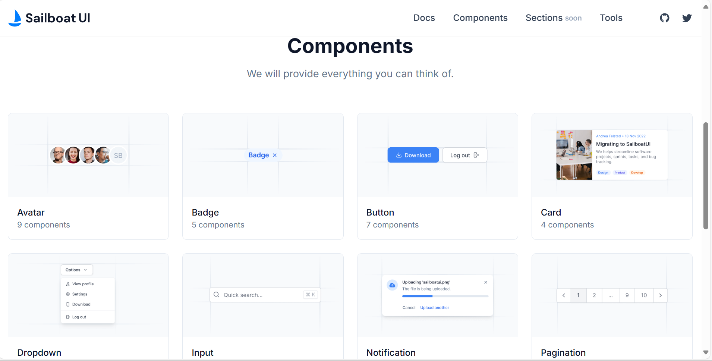Click the Log out icon in dropdown menu

tap(68, 317)
